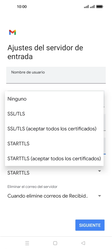The height and width of the screenshot is (250, 112).
Task: Tap the Eliminar el correo del servidor label
Action: click(x=32, y=187)
